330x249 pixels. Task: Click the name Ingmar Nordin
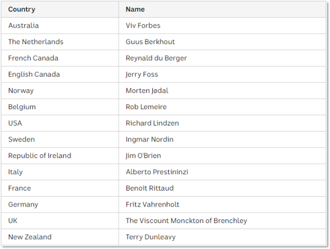point(149,139)
